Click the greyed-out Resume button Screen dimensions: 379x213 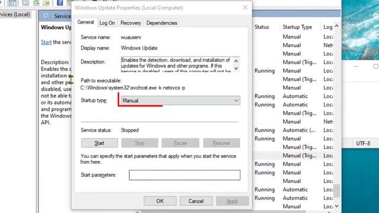221,143
